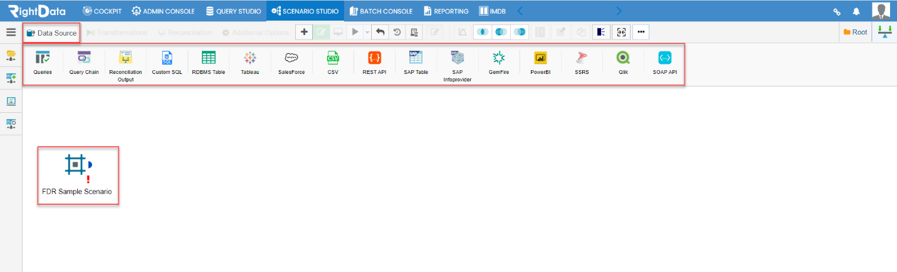Add a PowerBI data source
Viewport: 897px width, 272px height.
point(540,63)
